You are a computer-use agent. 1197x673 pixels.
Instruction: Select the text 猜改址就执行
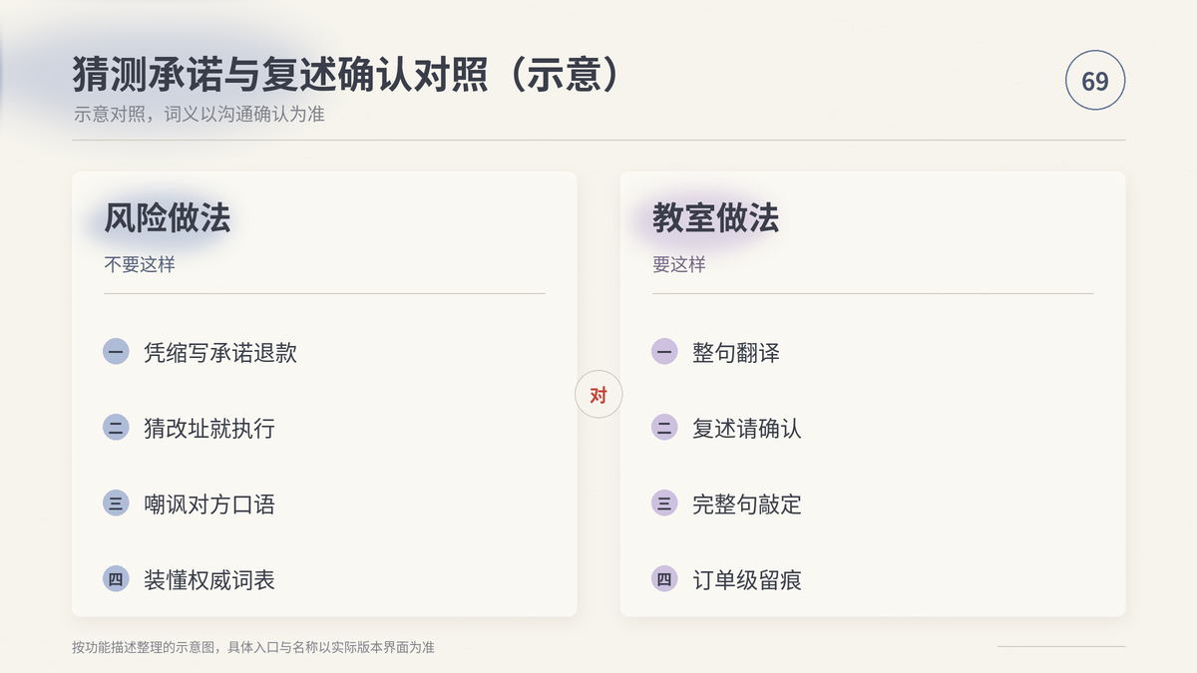coord(209,428)
